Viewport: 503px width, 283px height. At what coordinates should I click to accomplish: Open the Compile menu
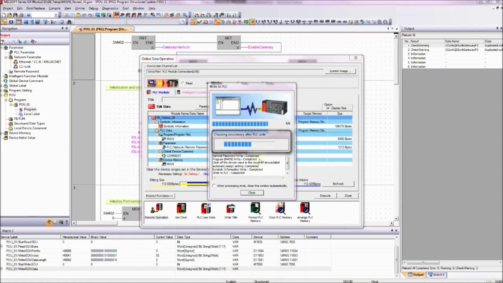point(55,8)
